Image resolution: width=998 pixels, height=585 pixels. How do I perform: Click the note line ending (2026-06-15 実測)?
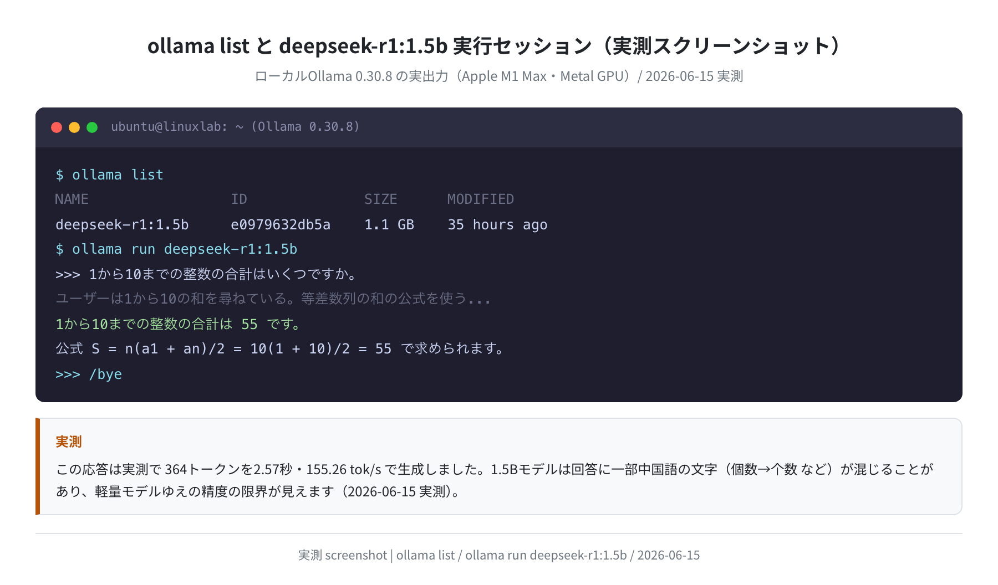tap(259, 492)
